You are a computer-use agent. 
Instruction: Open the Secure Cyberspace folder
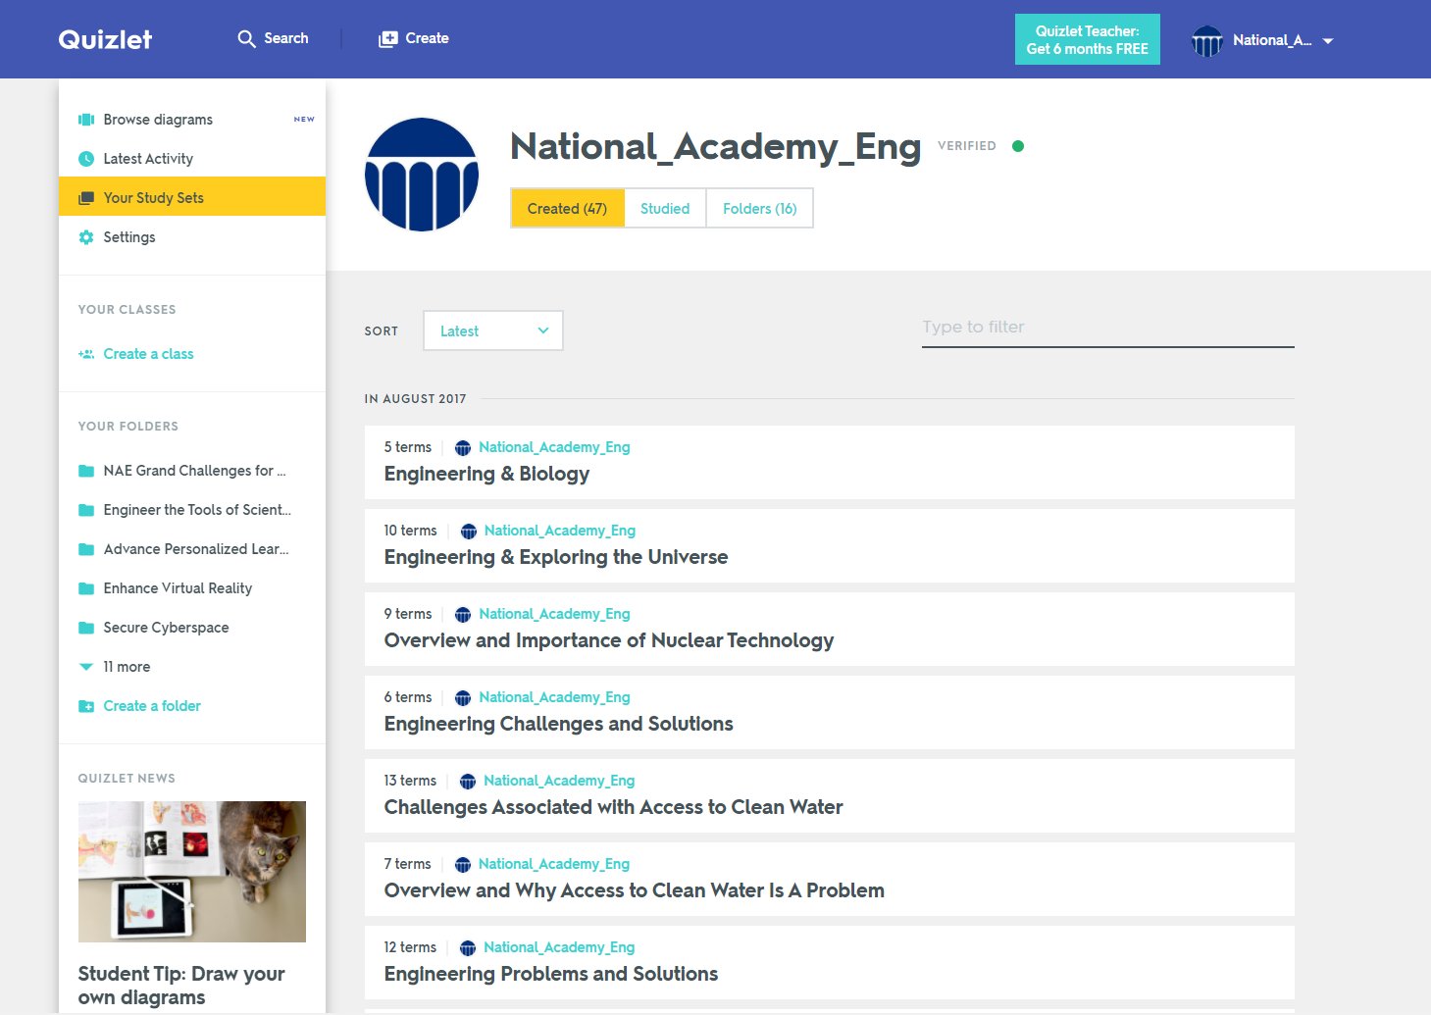tap(167, 628)
